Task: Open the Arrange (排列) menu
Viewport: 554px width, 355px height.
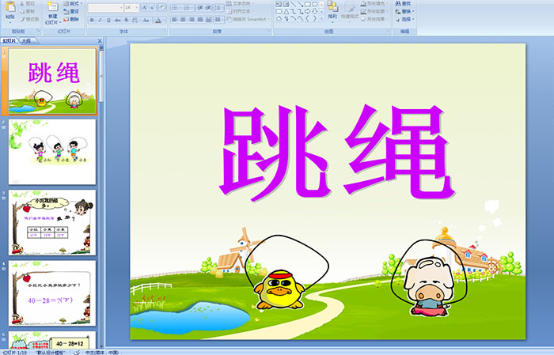Action: 332,11
